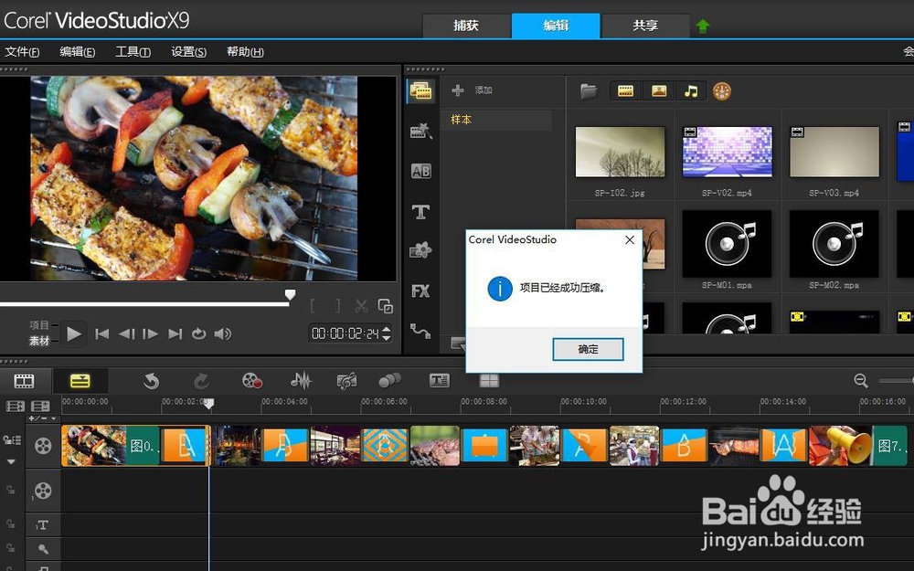
Task: Open the sound mixer
Action: (301, 381)
